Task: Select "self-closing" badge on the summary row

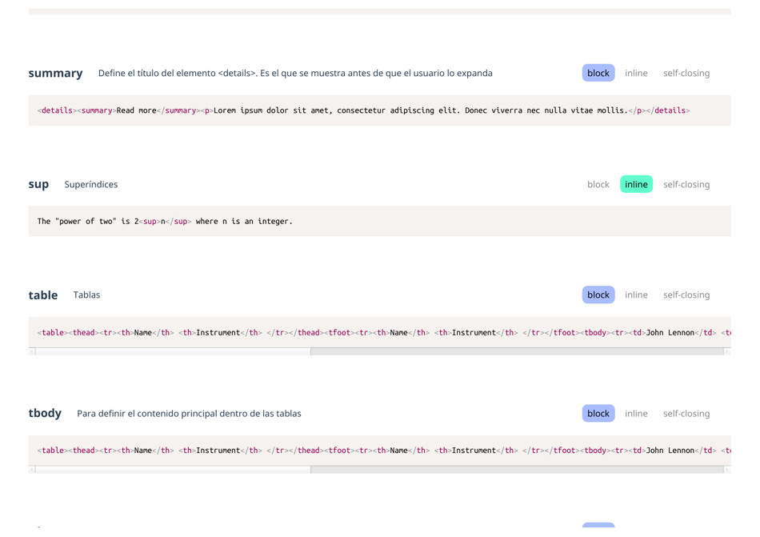Action: point(686,73)
